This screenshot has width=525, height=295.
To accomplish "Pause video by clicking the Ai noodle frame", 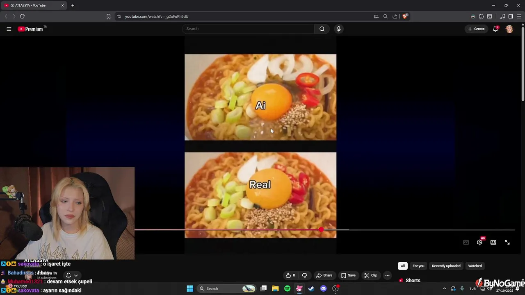I will 260,97.
